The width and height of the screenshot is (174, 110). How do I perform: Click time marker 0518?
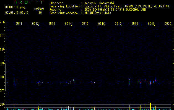135,23
